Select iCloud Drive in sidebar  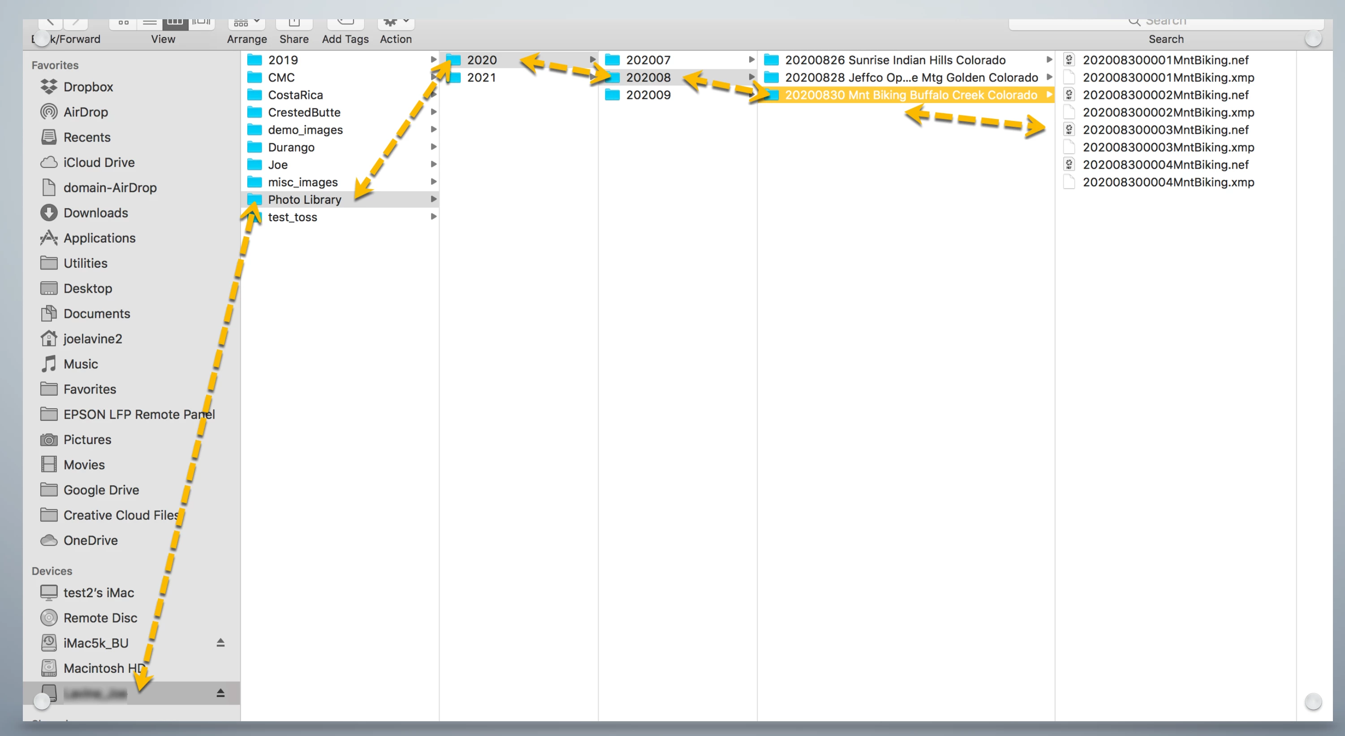[x=99, y=162]
